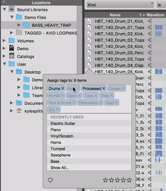The image size is (166, 191).
Task: Preview HBT_140_Drum_03_Perc with speaker icon
Action: coord(150,53)
